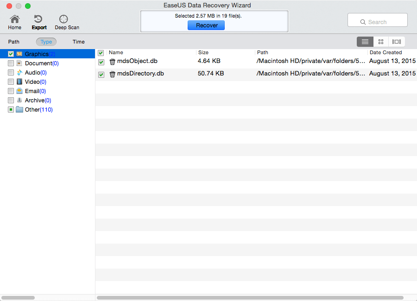
Task: Click trash icon beside mdsDirectory.db
Action: tap(113, 74)
